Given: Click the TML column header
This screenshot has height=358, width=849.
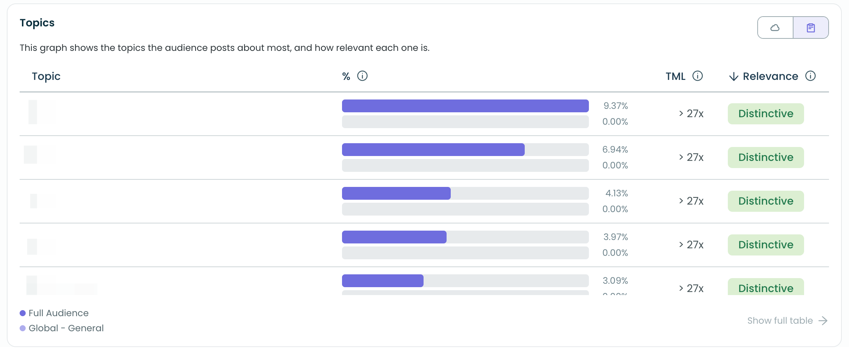Looking at the screenshot, I should (x=675, y=76).
